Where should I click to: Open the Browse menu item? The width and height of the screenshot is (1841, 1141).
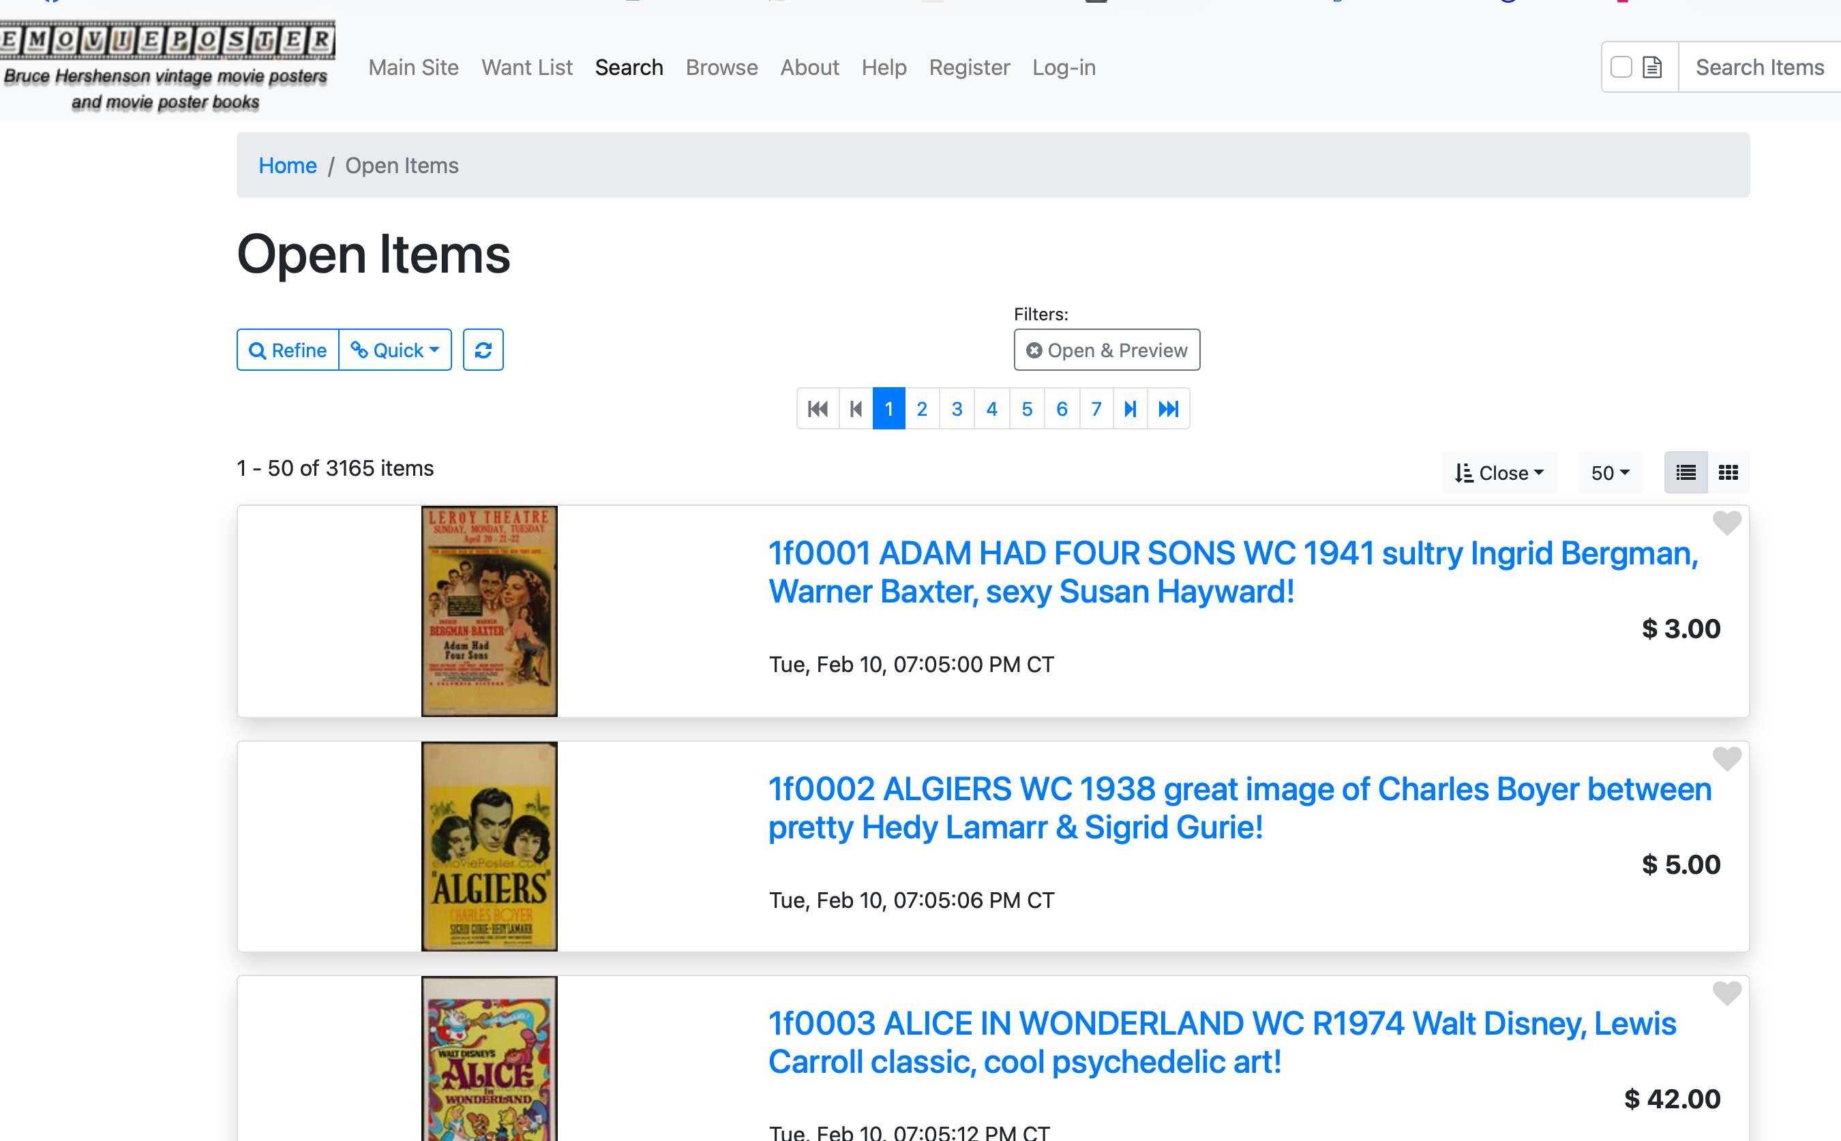721,67
